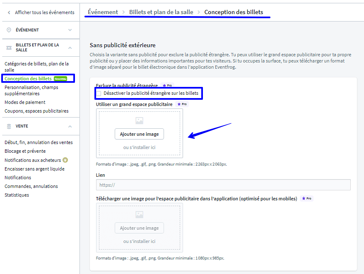Collapse the Billets et plan de la salle section
Image resolution: width=364 pixels, height=274 pixels.
click(x=70, y=48)
